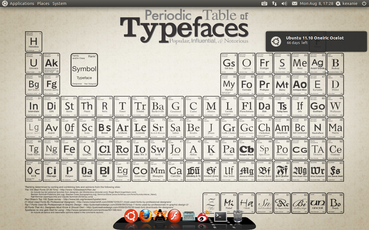Image resolution: width=369 pixels, height=230 pixels.
Task: Click the Ubuntu logo in the dock
Action: pyautogui.click(x=131, y=216)
